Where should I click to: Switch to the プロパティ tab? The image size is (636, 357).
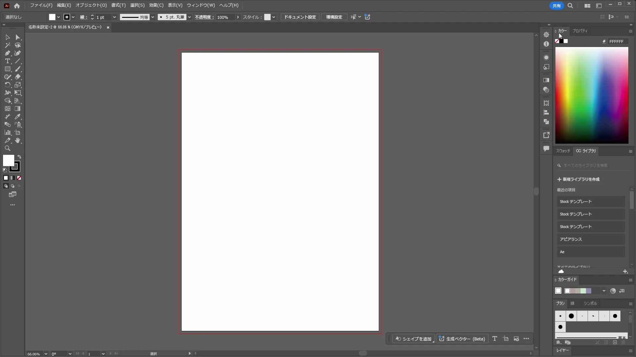click(580, 31)
